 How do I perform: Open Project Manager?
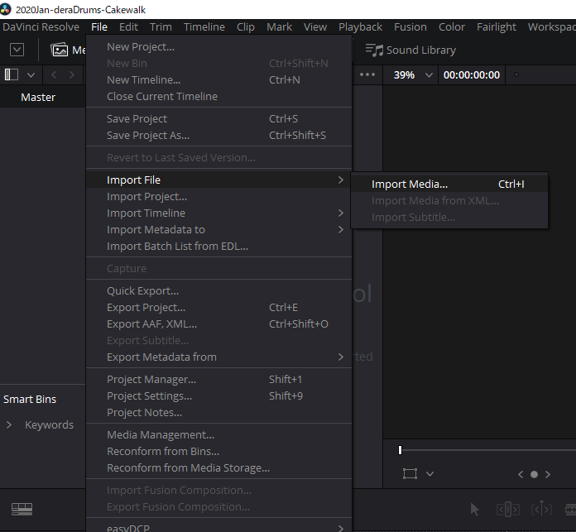pyautogui.click(x=219, y=379)
